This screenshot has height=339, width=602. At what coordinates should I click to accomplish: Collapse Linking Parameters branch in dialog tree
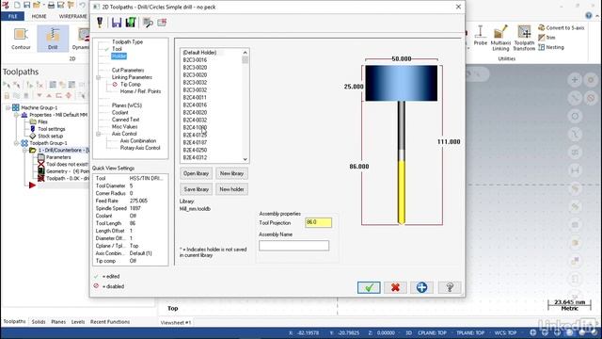98,77
